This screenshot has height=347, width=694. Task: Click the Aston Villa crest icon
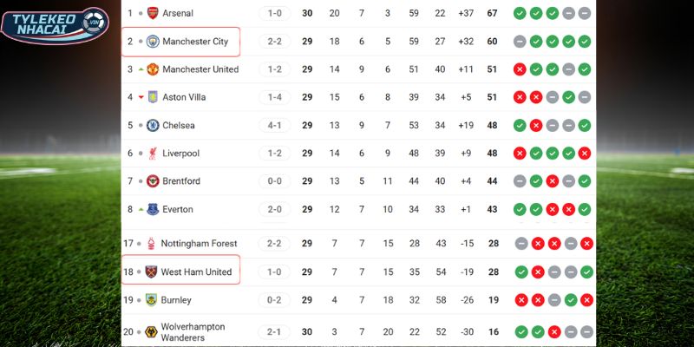[153, 97]
